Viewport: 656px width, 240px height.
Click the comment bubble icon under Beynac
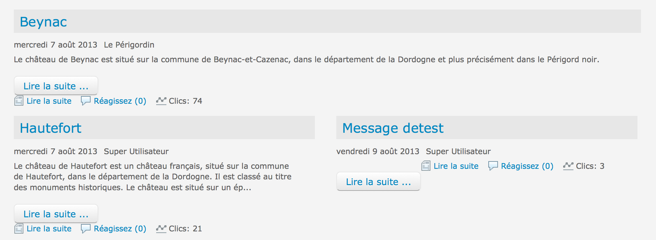(x=86, y=101)
